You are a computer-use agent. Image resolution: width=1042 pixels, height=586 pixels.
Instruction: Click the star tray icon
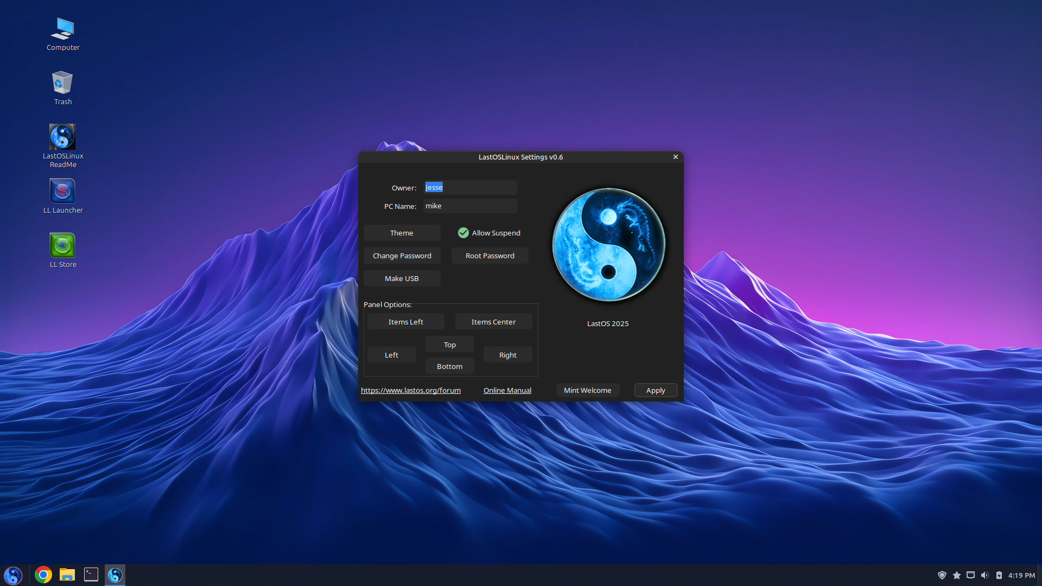(x=957, y=575)
